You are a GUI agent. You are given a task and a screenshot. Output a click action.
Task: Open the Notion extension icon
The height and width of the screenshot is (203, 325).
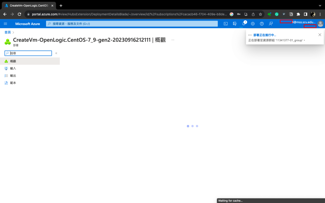[291, 14]
